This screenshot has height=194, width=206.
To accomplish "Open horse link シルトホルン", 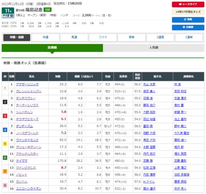I will tap(24, 112).
